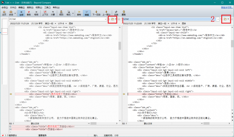Screen dimensions: 234x137
Task: Click 21,124 字节 file size text
Action: pos(37,23)
